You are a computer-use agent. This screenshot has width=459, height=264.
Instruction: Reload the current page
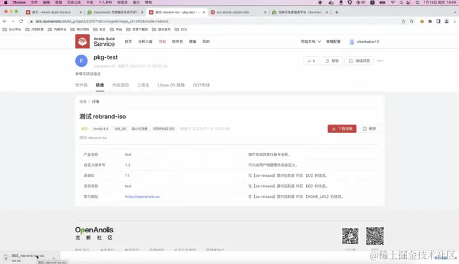[x=21, y=22]
